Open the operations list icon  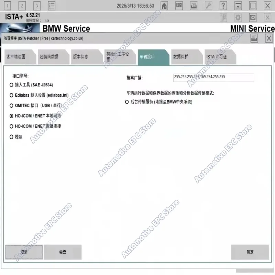pos(52,6)
